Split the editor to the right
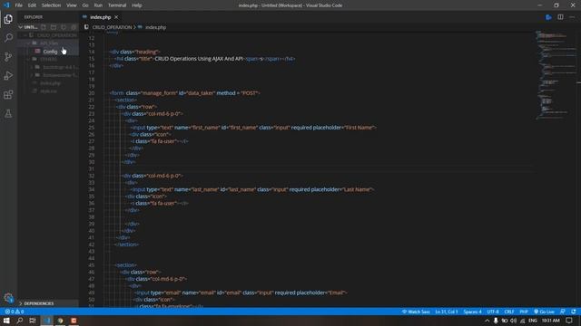The image size is (581, 326). [560, 17]
